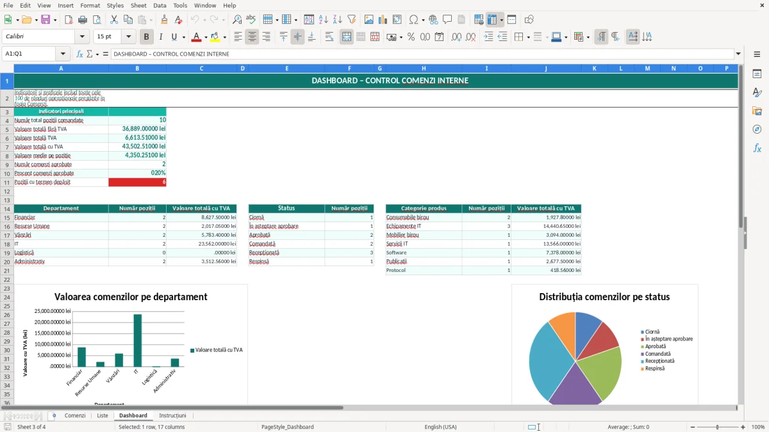This screenshot has width=769, height=432.
Task: Insert a comment
Action: (447, 20)
